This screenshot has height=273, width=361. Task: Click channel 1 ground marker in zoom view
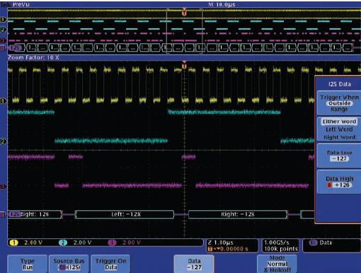[x=3, y=101]
